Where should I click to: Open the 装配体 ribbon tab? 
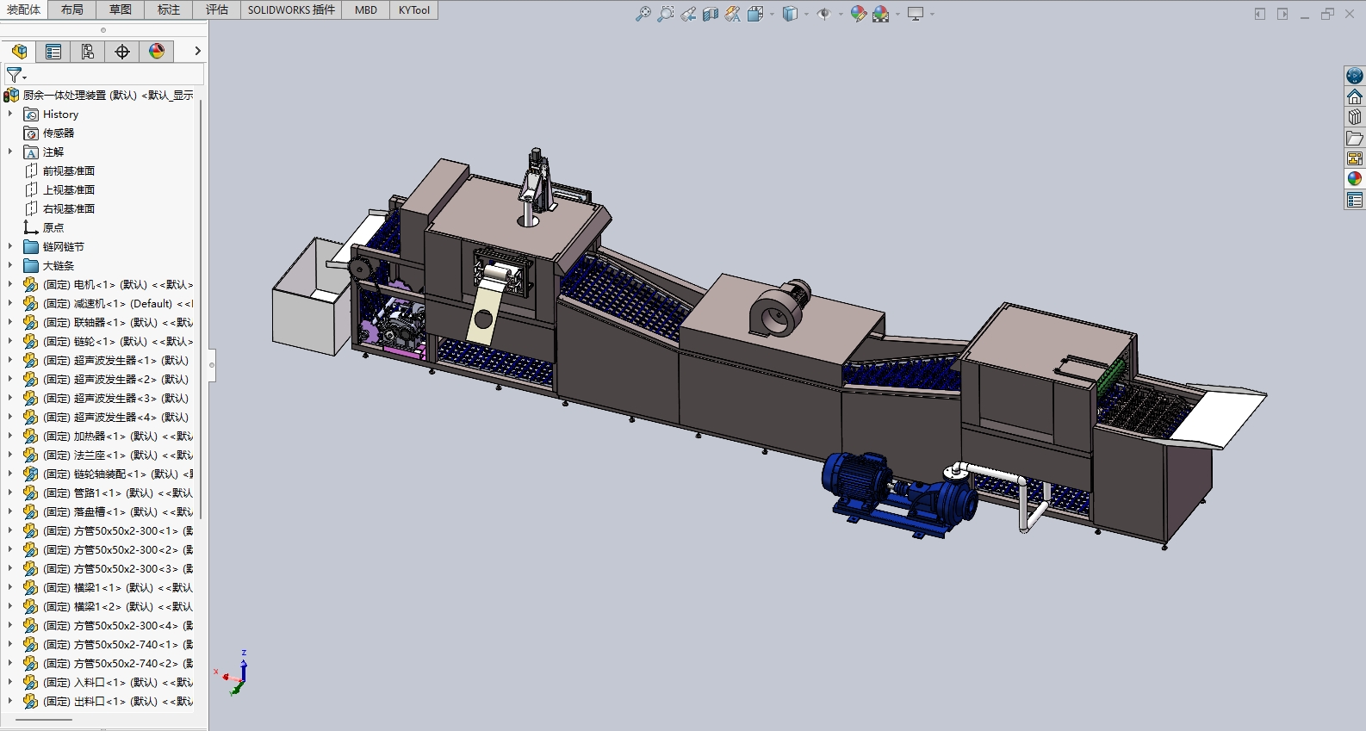coord(23,9)
